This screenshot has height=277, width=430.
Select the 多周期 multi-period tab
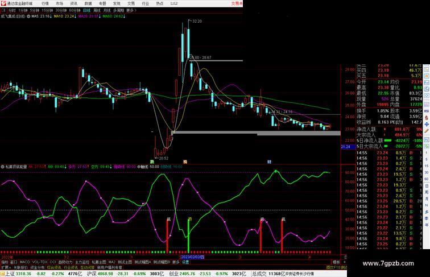(118, 10)
